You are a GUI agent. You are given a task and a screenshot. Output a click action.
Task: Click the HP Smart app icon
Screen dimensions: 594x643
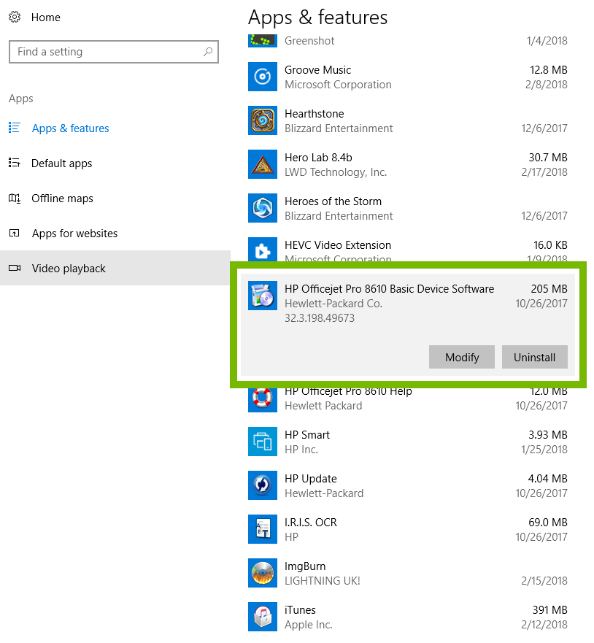coord(262,442)
